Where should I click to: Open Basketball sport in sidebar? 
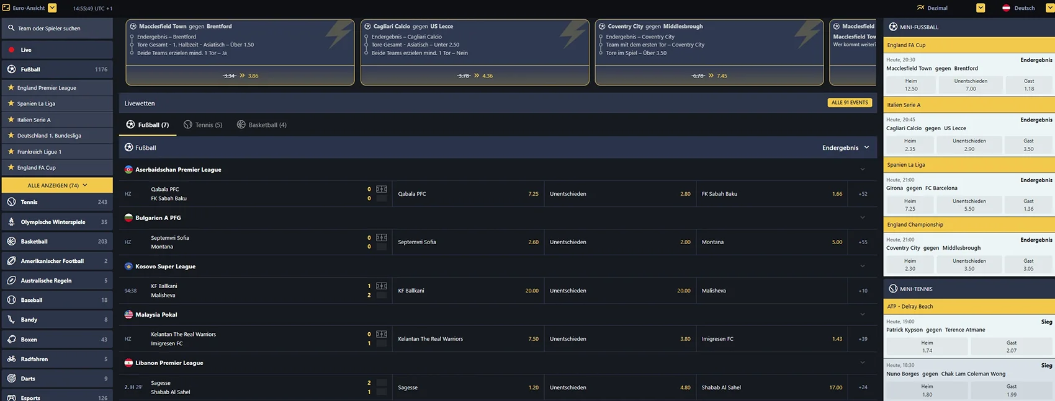click(57, 241)
